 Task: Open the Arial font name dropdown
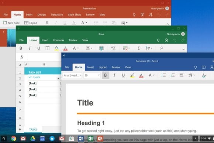click(x=72, y=75)
